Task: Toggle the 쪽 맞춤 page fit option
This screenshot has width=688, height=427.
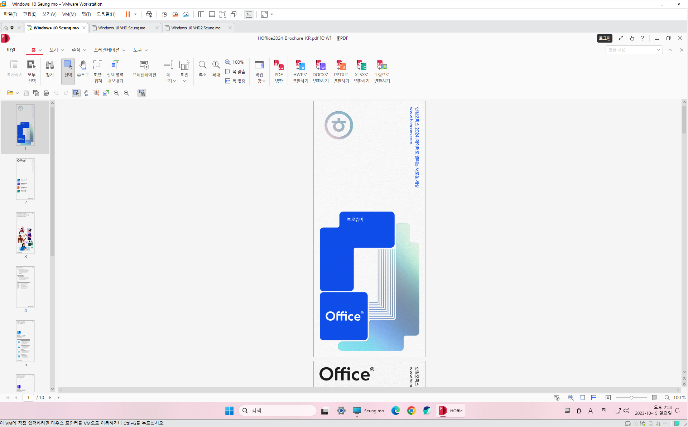Action: [x=235, y=72]
